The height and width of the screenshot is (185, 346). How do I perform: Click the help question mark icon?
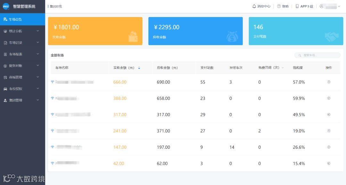coord(279,6)
